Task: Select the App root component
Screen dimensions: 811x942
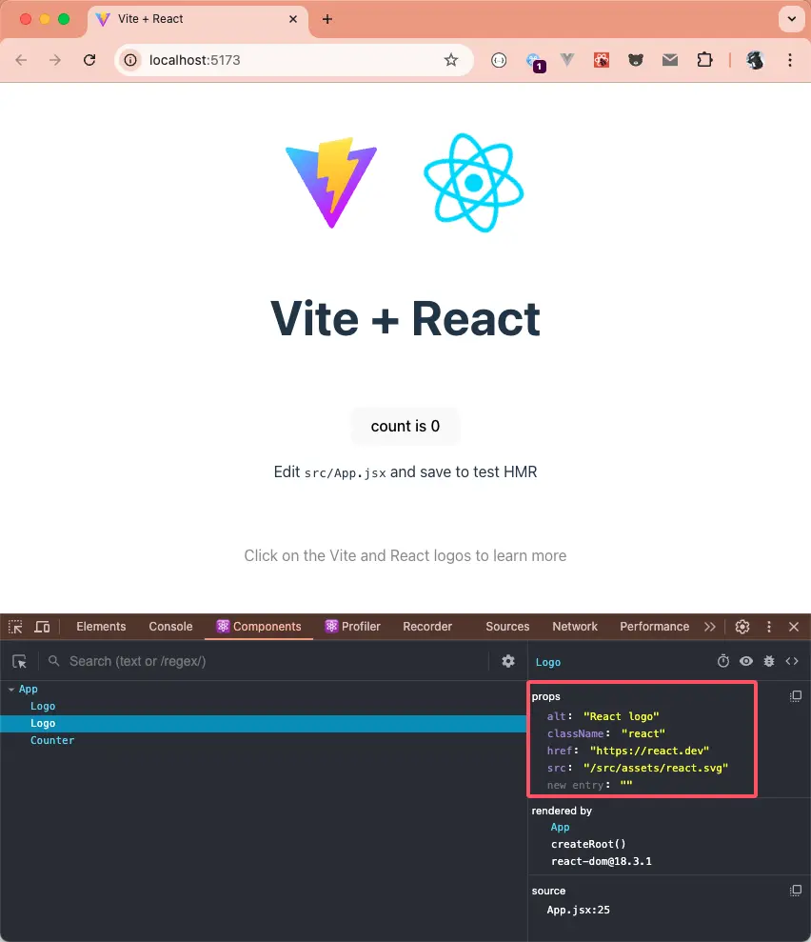Action: pos(29,690)
